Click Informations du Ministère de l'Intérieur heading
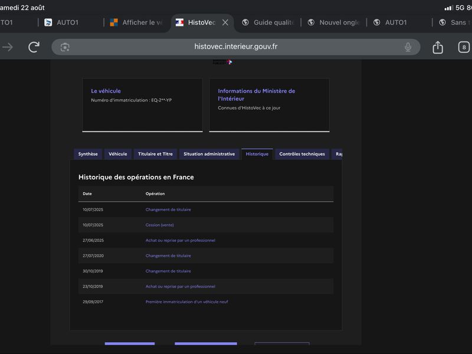The image size is (472, 354). (x=257, y=94)
